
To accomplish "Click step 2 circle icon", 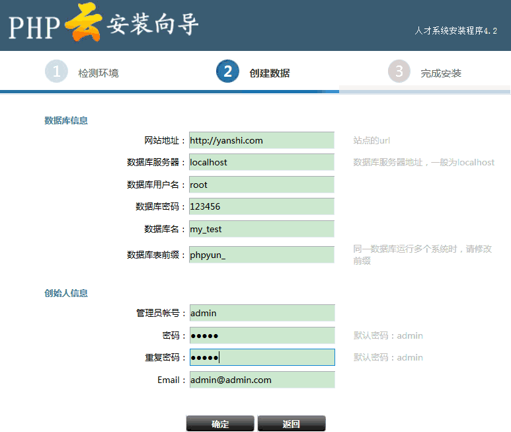I will [227, 71].
